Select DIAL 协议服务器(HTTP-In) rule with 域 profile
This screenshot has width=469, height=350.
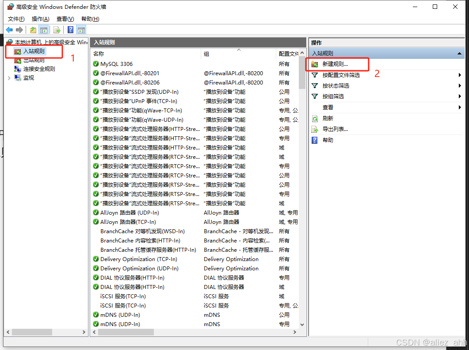[x=132, y=287]
